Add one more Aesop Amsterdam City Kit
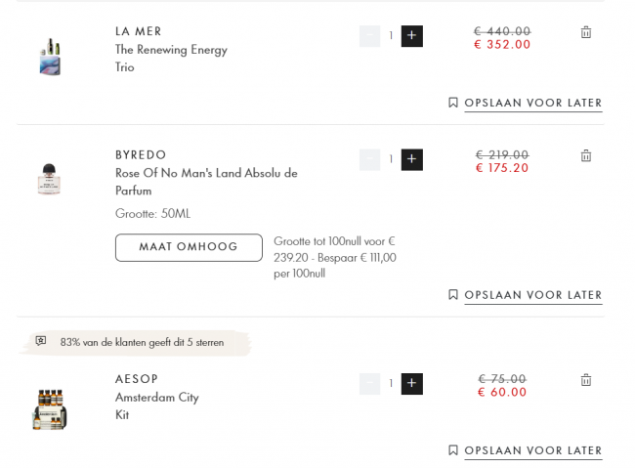635x468 pixels. pyautogui.click(x=412, y=384)
